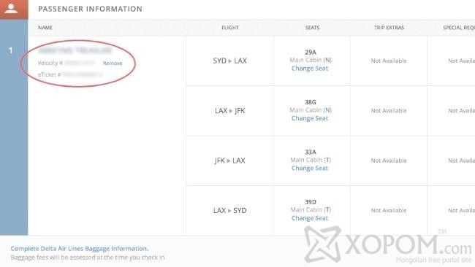
Task: Click Change Seat for seat 29A
Action: 310,69
